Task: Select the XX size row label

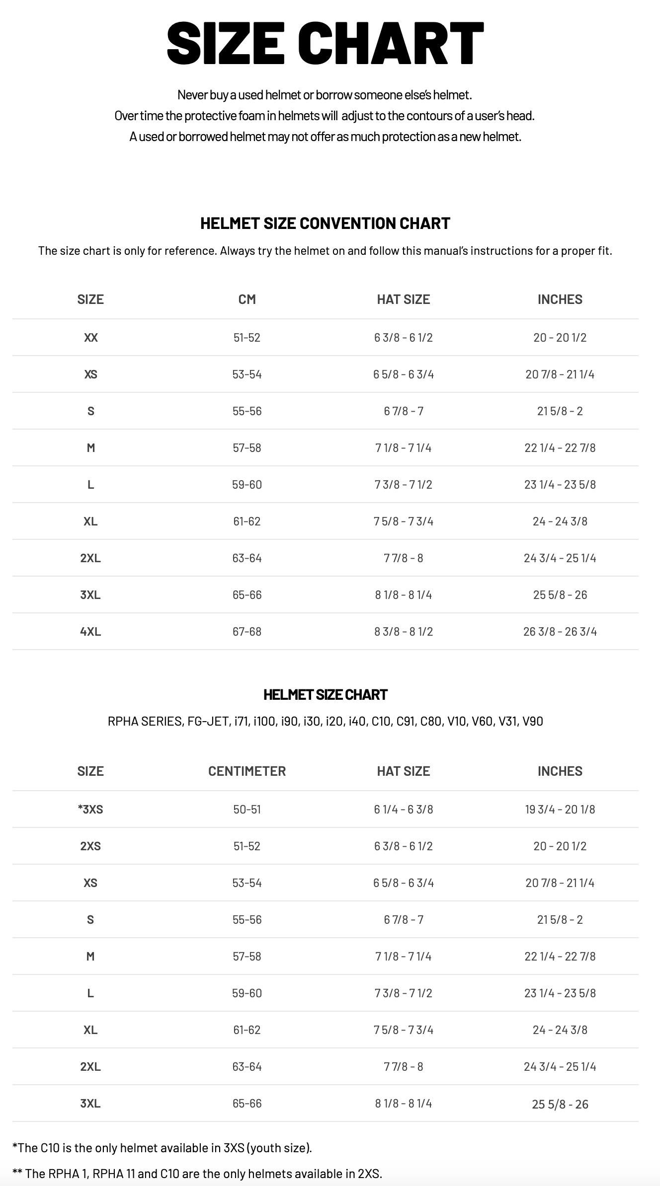Action: coord(90,338)
